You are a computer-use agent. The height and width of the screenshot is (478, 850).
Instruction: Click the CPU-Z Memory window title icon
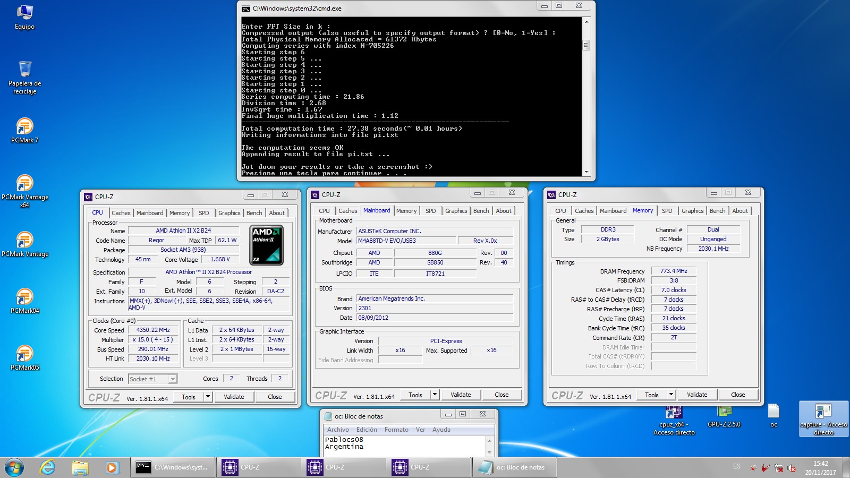tap(551, 195)
